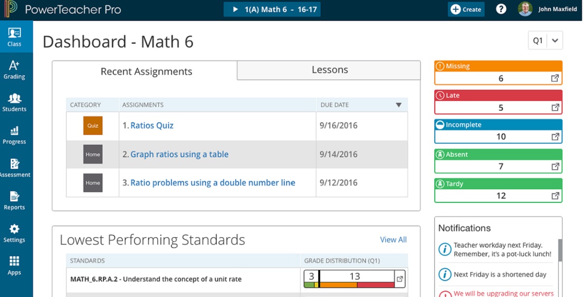Click the Notifications panel scrollbar
583x297 pixels.
tap(560, 250)
